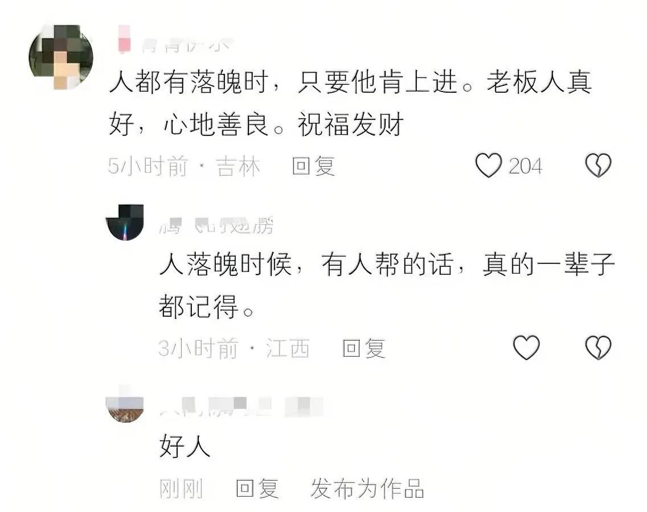The width and height of the screenshot is (647, 512).
Task: Open the dark avatar of the 江西 replier
Action: click(125, 222)
